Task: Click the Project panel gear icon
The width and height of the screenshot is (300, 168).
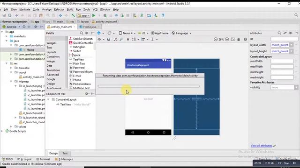Action: [36, 27]
